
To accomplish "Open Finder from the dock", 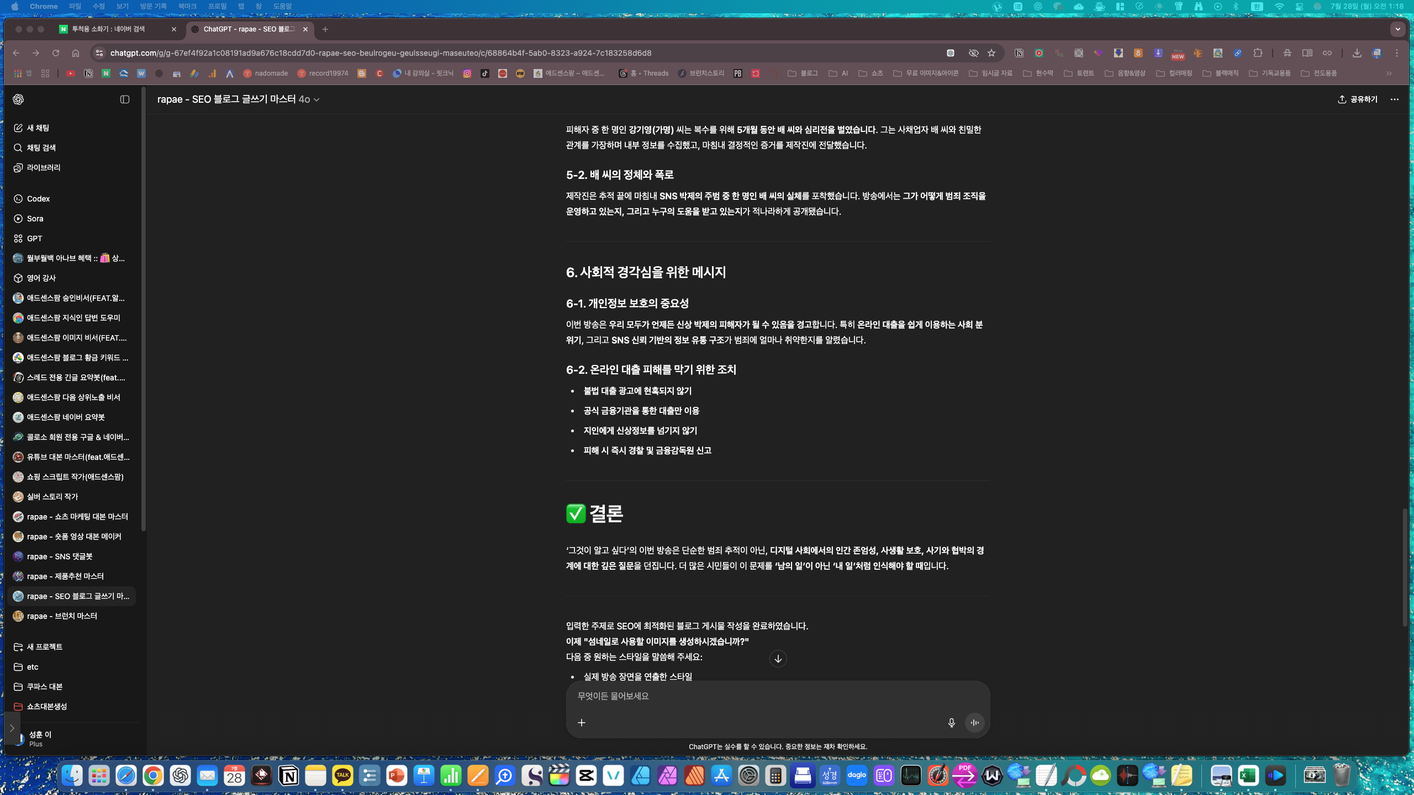I will pyautogui.click(x=72, y=776).
